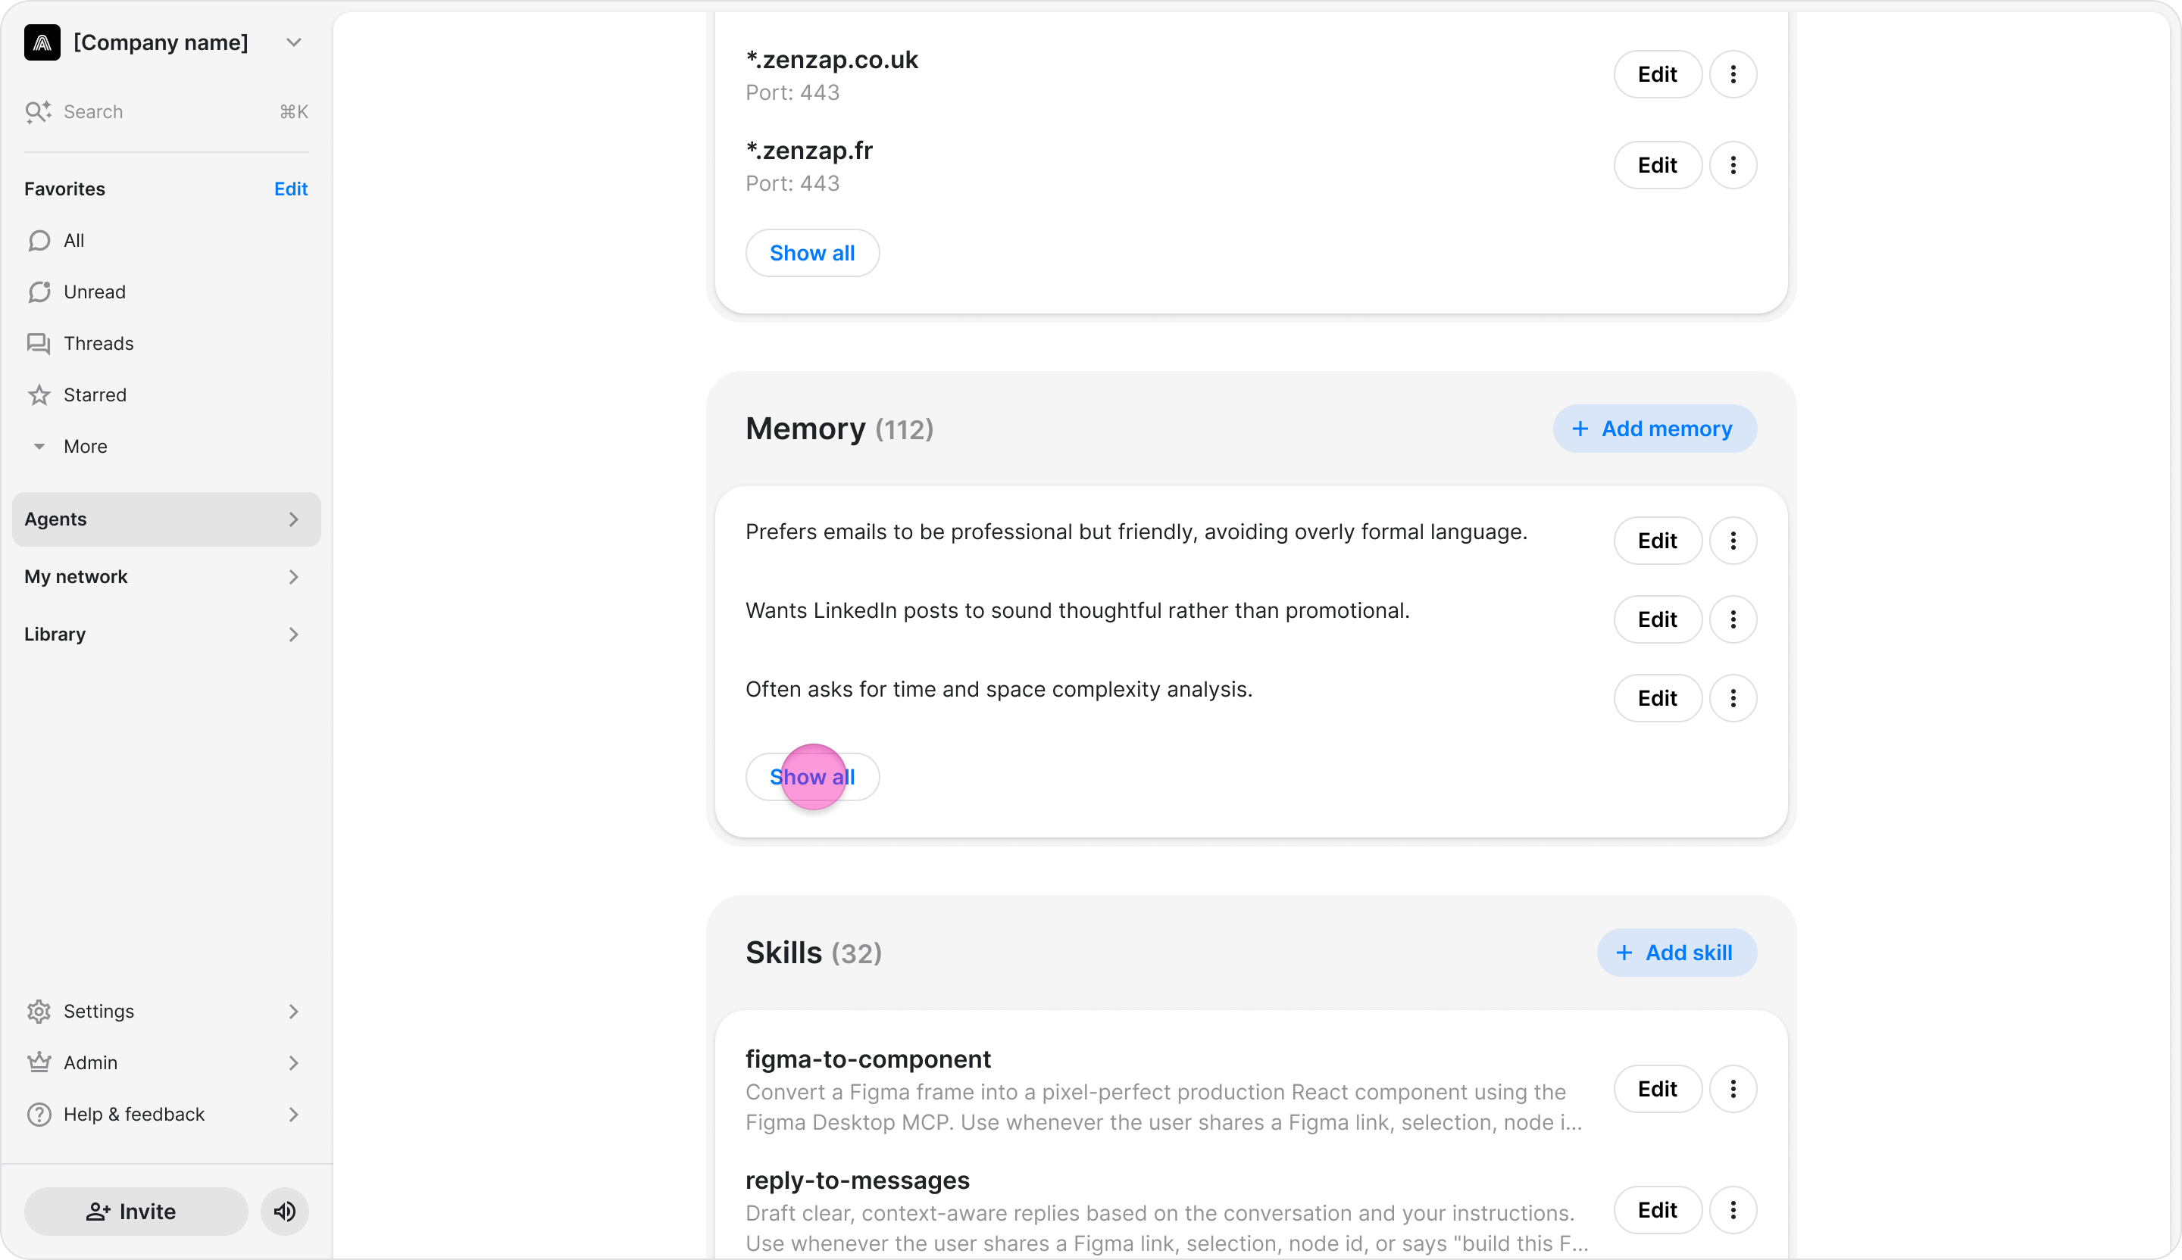Viewport: 2182px width, 1260px height.
Task: Click the Invite button
Action: [135, 1212]
